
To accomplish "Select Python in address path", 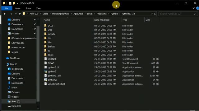I will coord(114,14).
